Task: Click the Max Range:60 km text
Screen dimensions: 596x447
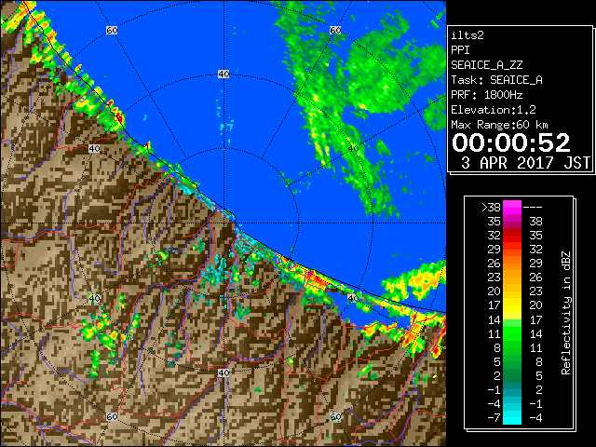Action: tap(499, 125)
